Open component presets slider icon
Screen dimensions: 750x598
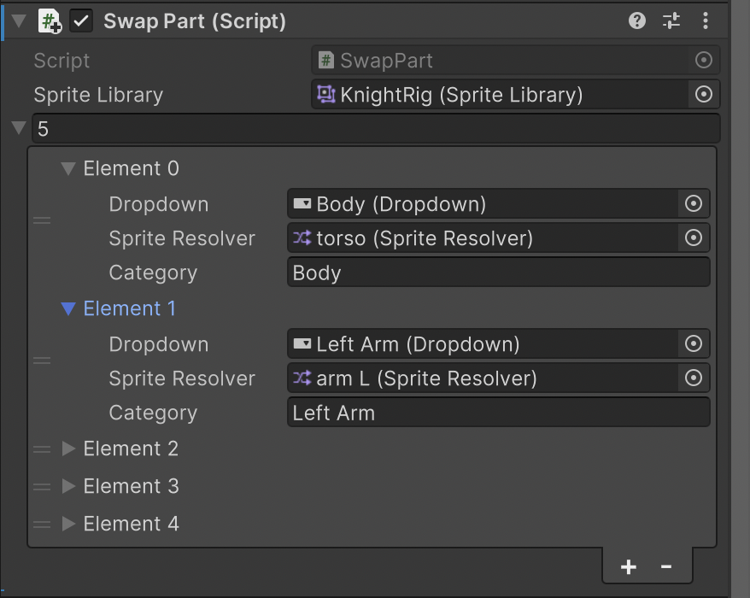point(671,21)
